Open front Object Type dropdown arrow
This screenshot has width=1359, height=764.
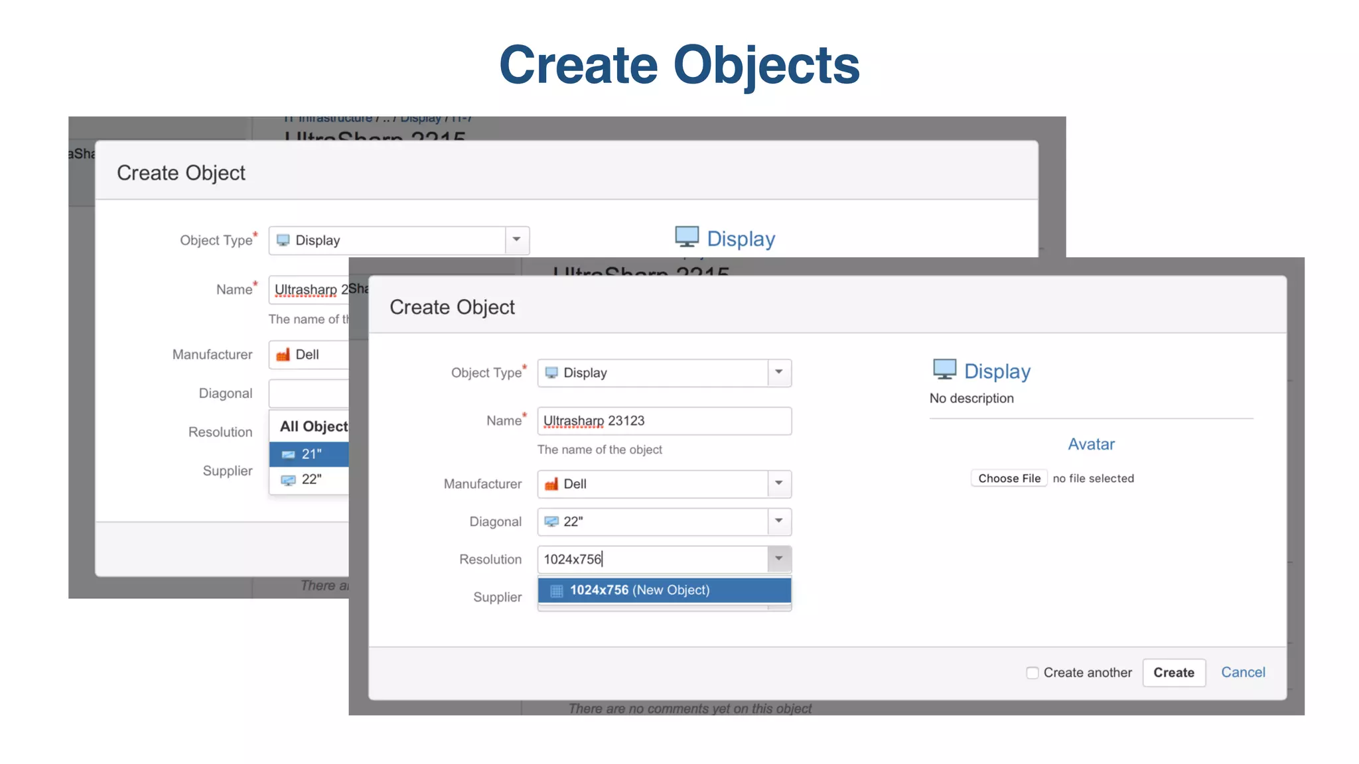(779, 373)
